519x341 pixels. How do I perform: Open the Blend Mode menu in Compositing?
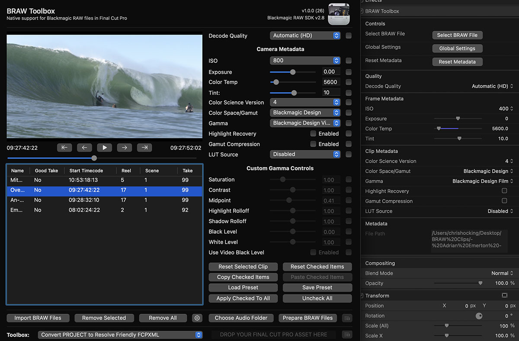click(x=500, y=273)
